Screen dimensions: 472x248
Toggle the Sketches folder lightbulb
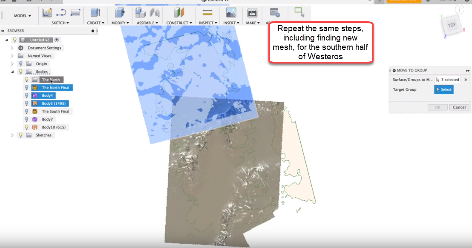pyautogui.click(x=20, y=135)
